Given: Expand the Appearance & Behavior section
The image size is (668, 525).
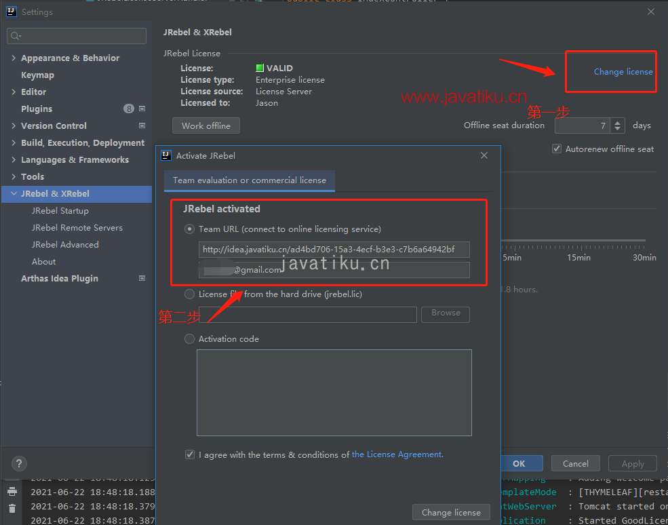Looking at the screenshot, I should [14, 58].
